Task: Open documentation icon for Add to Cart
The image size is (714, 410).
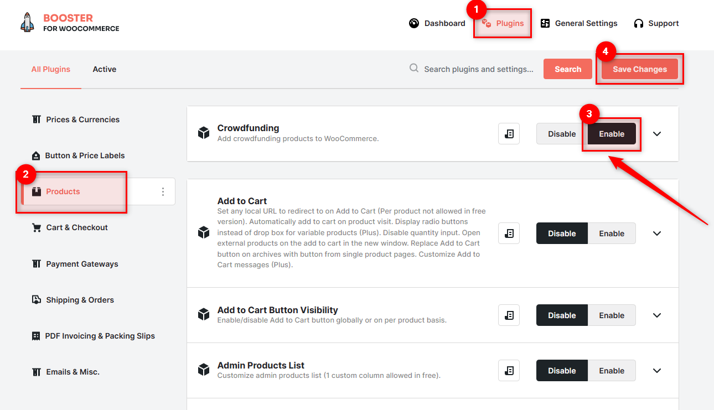Action: pos(509,233)
